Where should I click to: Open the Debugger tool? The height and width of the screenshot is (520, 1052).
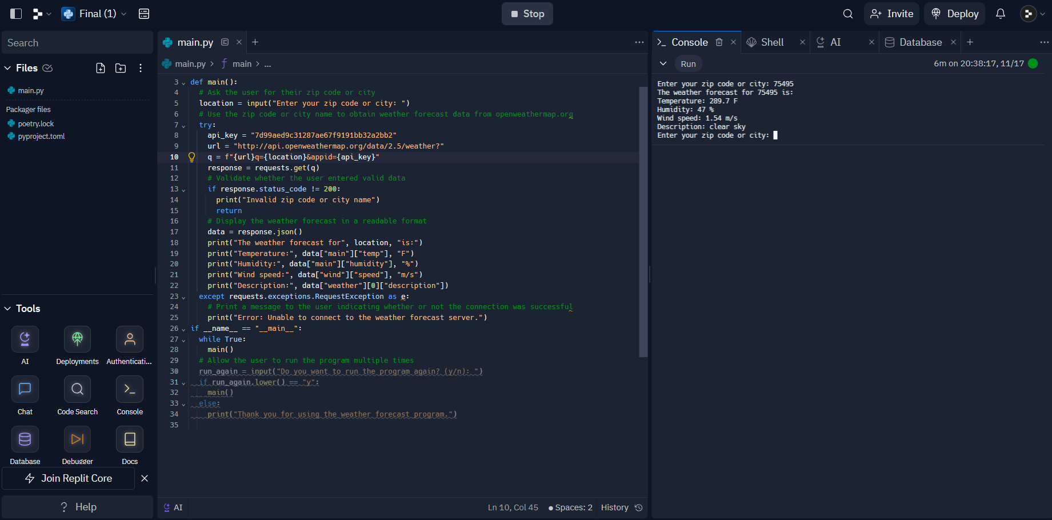[x=77, y=439]
